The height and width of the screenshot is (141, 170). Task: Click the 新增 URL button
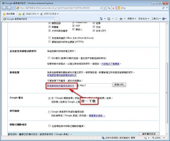[119, 85]
